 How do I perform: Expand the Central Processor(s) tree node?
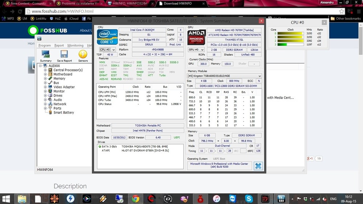45,70
